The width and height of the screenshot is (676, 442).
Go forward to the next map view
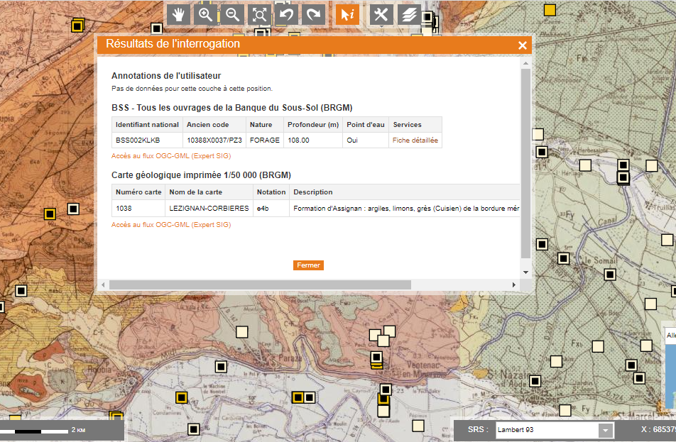point(313,15)
